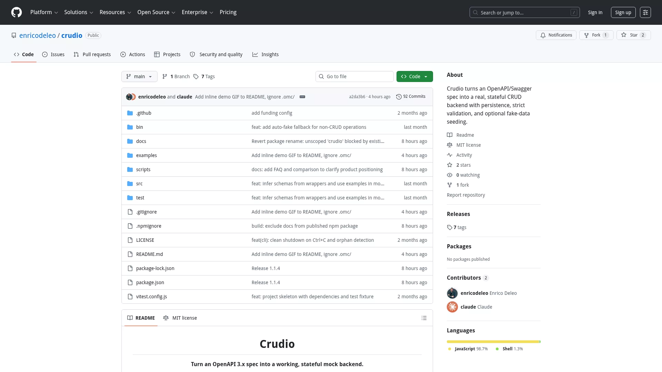662x372 pixels.
Task: Go to the GitHub homepage logo
Action: (17, 12)
